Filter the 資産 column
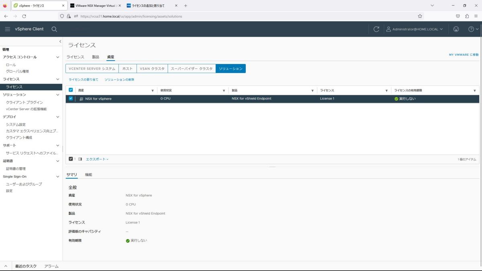482x271 pixels. 153,91
